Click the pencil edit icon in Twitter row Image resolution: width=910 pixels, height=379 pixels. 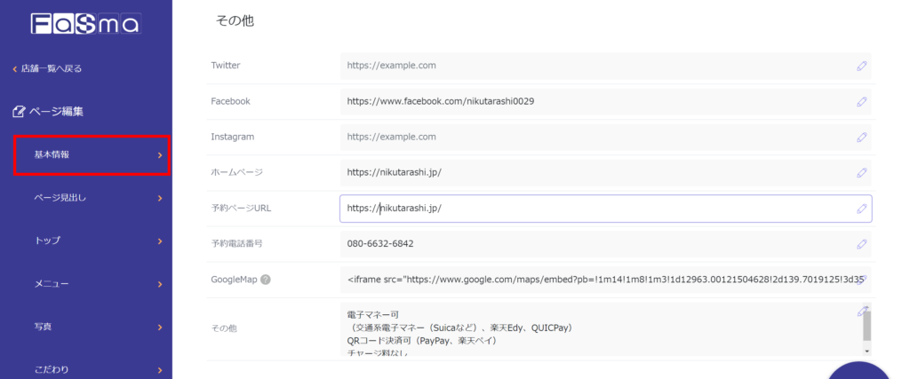861,66
